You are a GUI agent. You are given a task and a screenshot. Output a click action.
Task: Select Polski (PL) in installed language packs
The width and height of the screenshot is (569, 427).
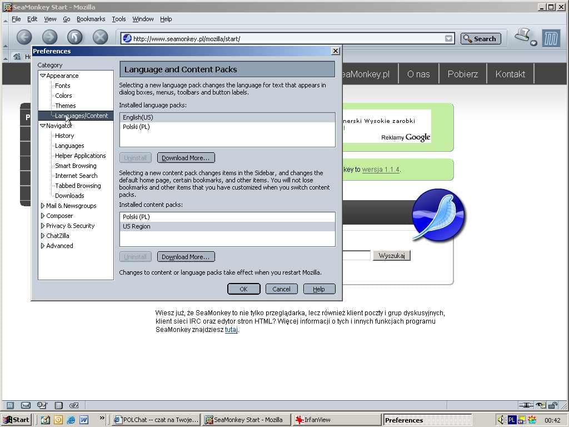click(227, 127)
